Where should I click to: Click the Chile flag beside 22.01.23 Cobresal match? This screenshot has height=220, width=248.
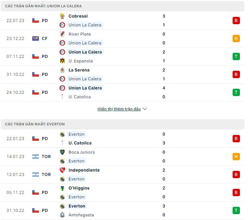(x=36, y=21)
